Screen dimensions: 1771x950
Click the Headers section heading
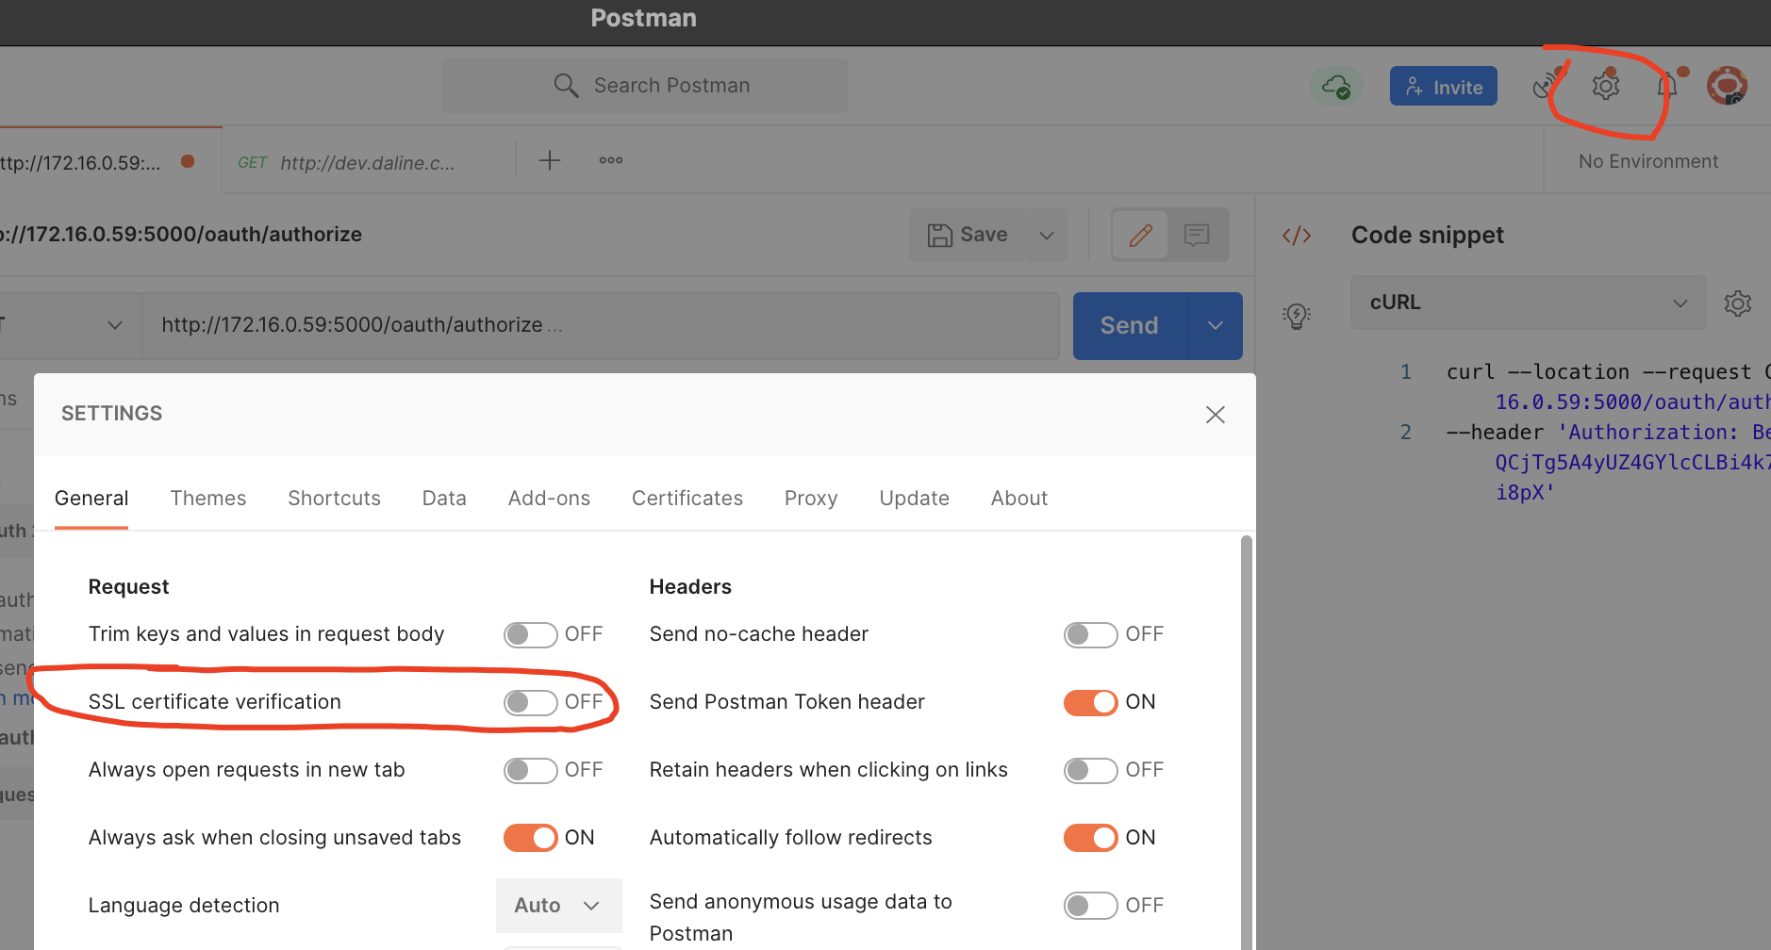coord(690,587)
